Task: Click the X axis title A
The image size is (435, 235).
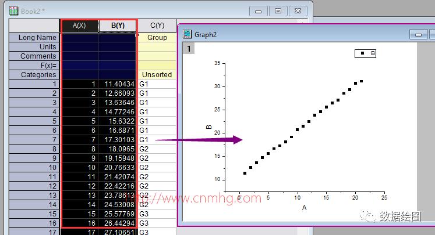Action: (x=304, y=208)
